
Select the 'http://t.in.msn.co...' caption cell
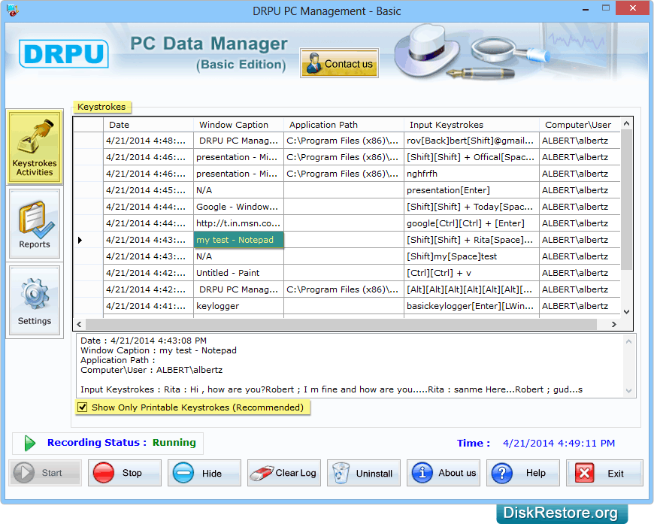238,223
